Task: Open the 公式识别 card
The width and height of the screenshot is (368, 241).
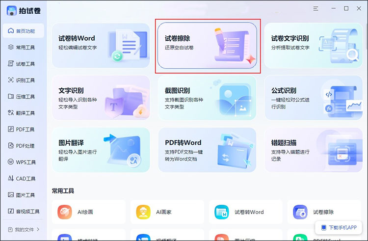Action: 313,98
